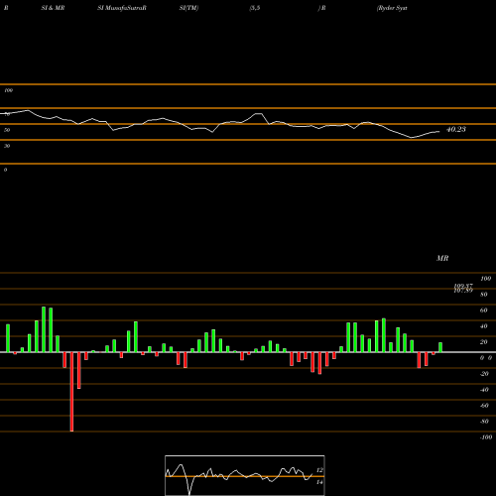Click the MR axis label -100

point(486,437)
